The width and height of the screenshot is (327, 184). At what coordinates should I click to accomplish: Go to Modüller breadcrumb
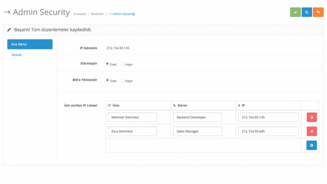click(97, 14)
